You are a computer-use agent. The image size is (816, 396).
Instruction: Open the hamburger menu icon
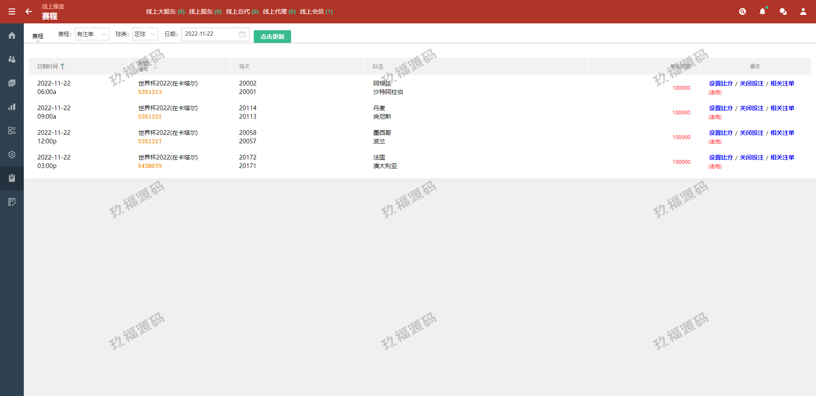pos(12,11)
